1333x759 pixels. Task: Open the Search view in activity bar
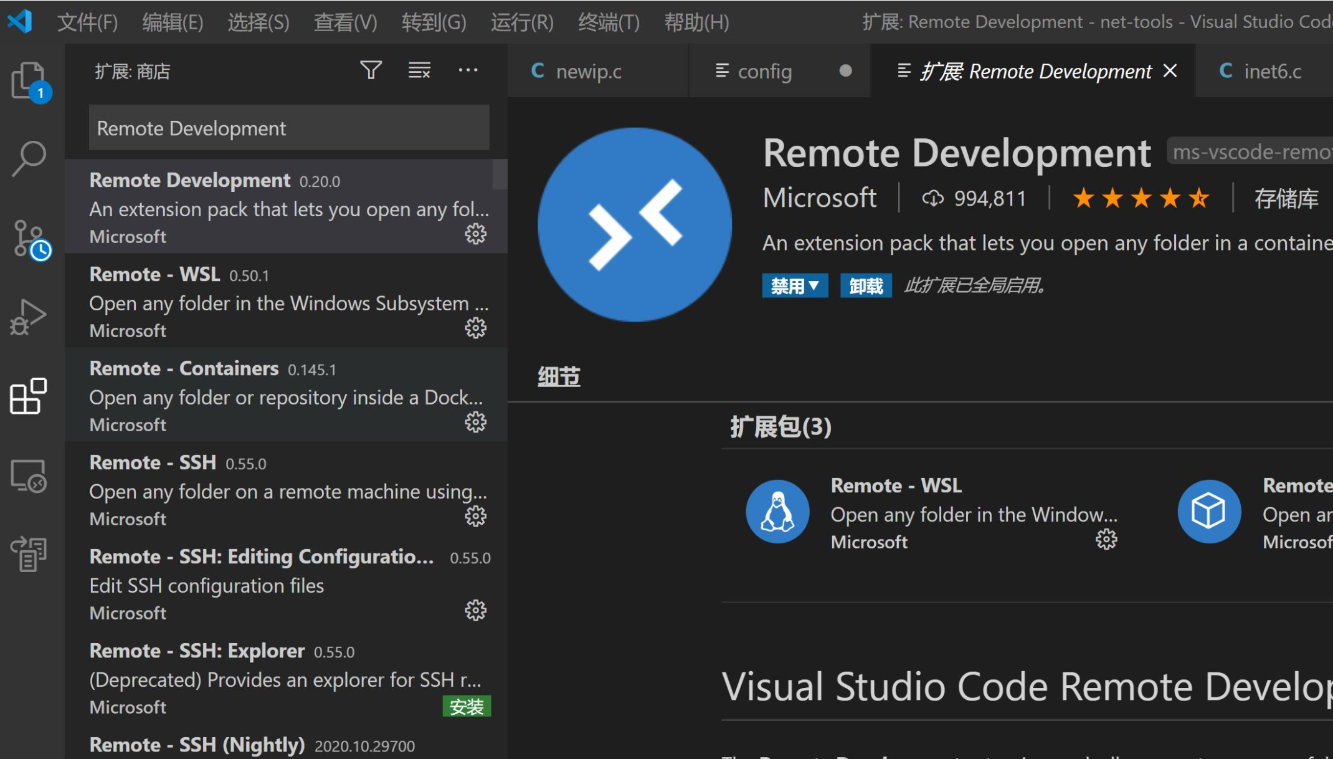pyautogui.click(x=29, y=158)
